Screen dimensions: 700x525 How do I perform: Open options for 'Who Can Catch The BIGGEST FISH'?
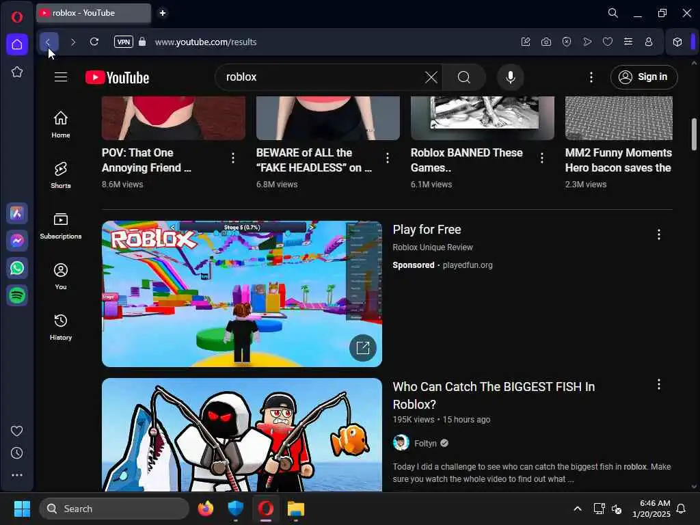pyautogui.click(x=658, y=384)
